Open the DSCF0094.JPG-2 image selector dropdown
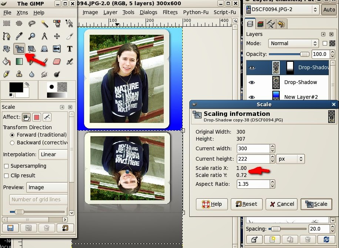The width and height of the screenshot is (339, 248). 282,10
